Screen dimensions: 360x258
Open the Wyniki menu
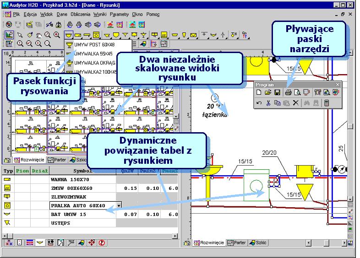[x=100, y=14]
